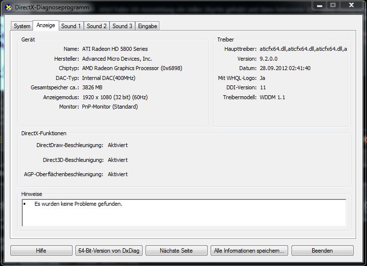Click 'Es wurden keine Probleme gefunden.' text
Screen dimensions: 367x266
pyautogui.click(x=78, y=204)
